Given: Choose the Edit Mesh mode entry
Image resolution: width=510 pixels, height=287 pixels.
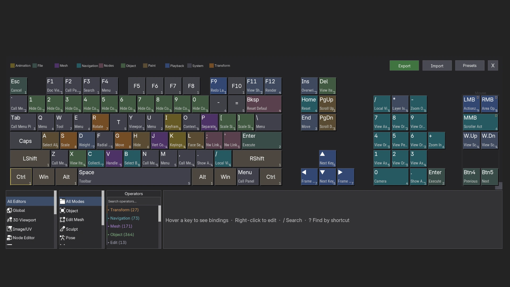Looking at the screenshot, I should click(80, 220).
